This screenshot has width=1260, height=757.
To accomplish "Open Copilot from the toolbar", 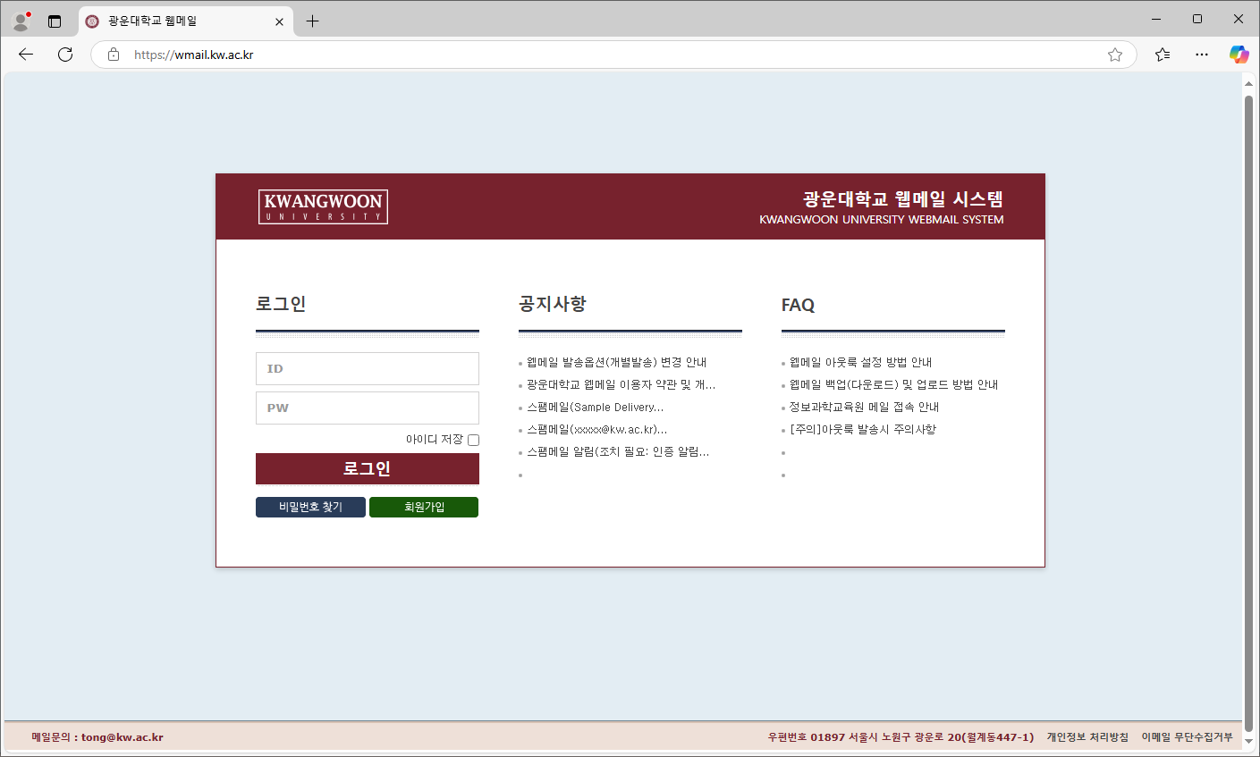I will (1239, 55).
